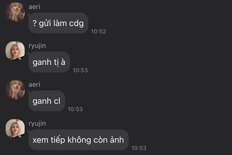
Task: Select ryujin name above "xem tiếp không còn ảnh"
Action: click(x=37, y=124)
